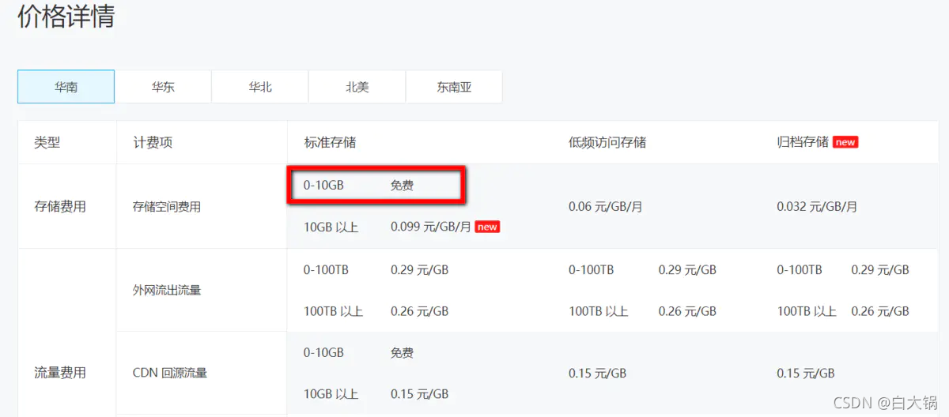The width and height of the screenshot is (949, 417).
Task: Select the 流量费用 type cell
Action: (x=60, y=373)
